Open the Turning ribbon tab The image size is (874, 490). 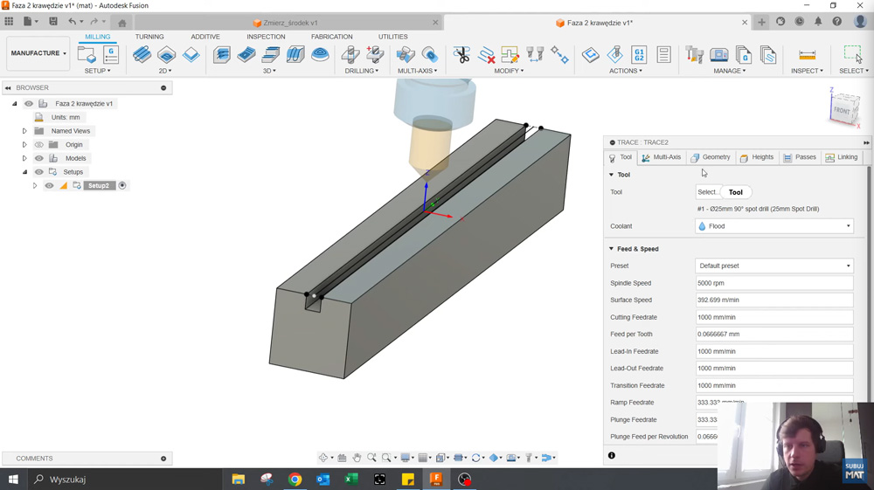click(x=149, y=37)
